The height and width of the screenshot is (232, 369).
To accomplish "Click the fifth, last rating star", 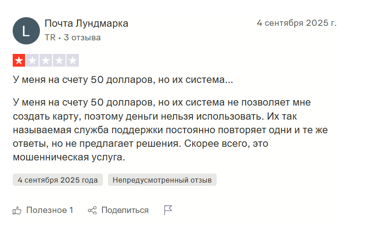I will (x=73, y=60).
